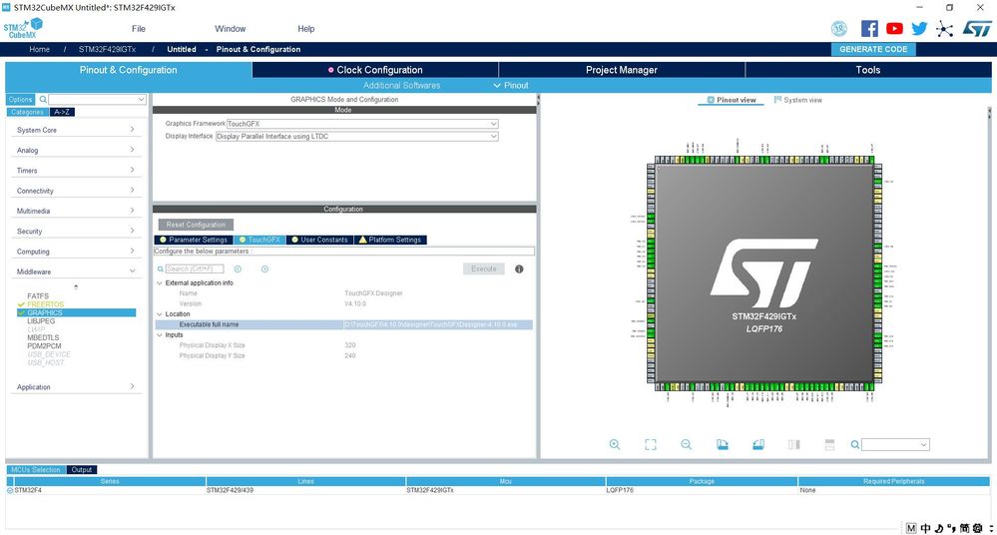Open the Graphics Framework dropdown
997x535 pixels.
362,124
